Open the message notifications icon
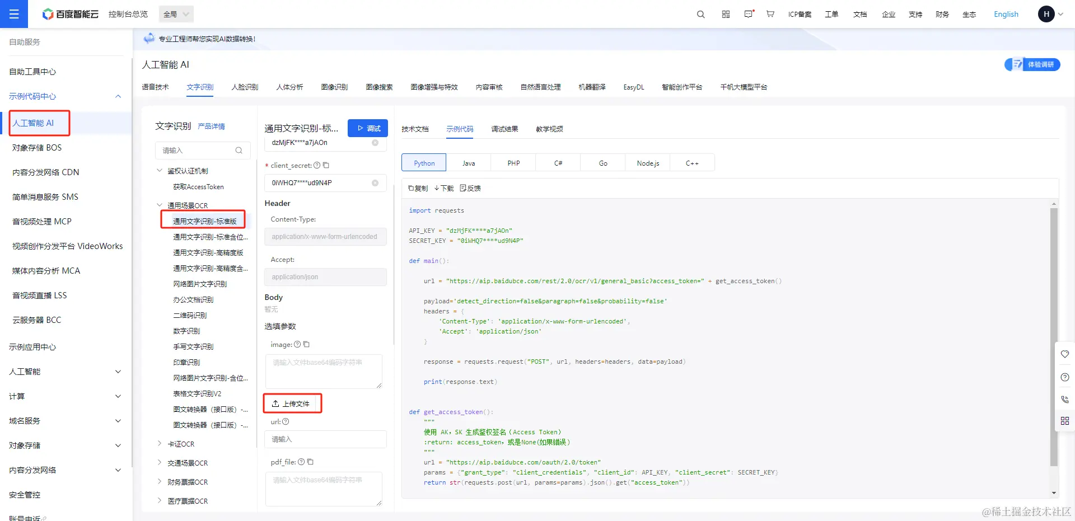1075x521 pixels. pos(749,14)
